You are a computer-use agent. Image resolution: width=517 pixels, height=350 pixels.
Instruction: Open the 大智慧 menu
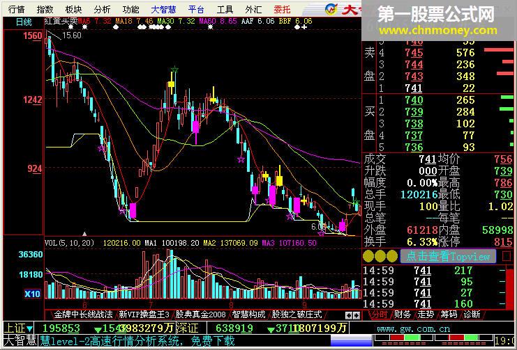tap(163, 9)
